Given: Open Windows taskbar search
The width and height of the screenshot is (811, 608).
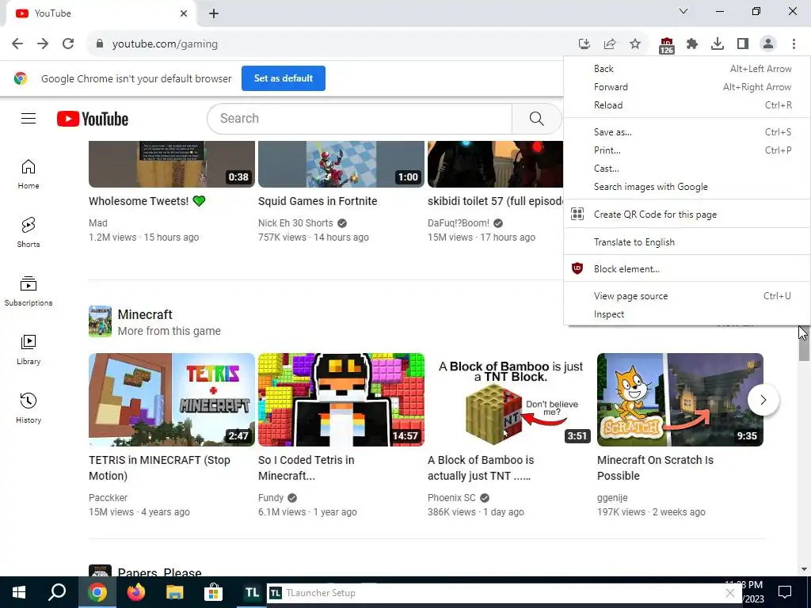Looking at the screenshot, I should pyautogui.click(x=57, y=592).
